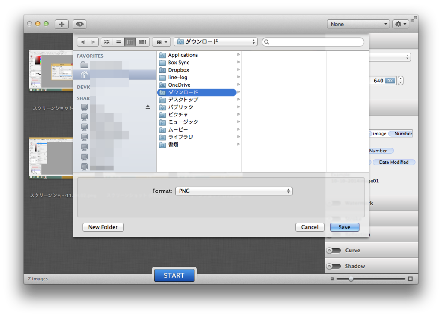This screenshot has width=442, height=317.
Task: Click the Date Modified token
Action: (x=394, y=162)
